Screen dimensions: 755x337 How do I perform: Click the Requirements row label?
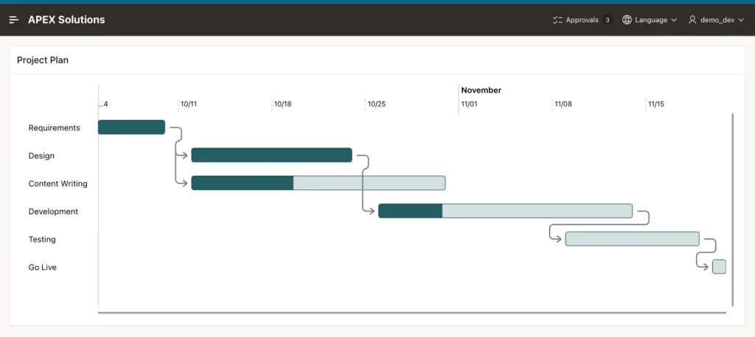pyautogui.click(x=54, y=128)
